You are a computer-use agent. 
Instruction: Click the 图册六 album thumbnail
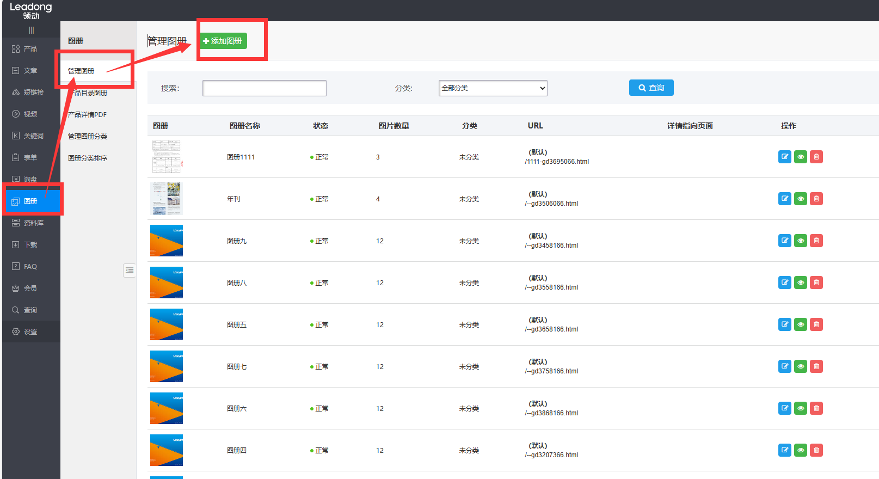point(167,408)
